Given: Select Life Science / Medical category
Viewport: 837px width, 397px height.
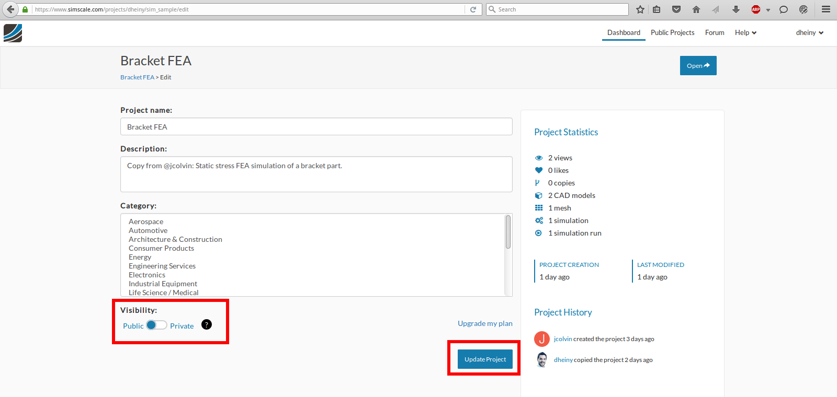Looking at the screenshot, I should [164, 293].
